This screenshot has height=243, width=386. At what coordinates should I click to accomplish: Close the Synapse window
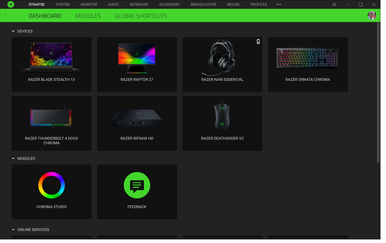374,5
